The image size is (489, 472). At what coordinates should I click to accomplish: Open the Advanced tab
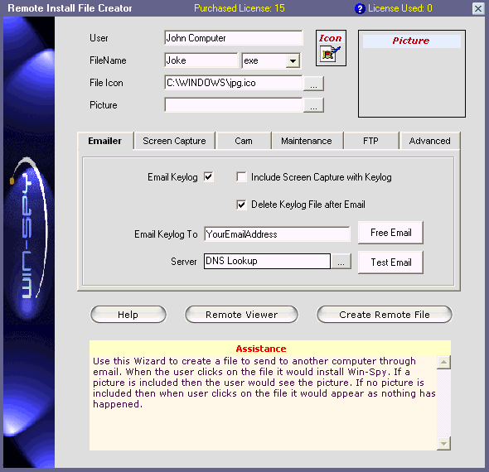coord(429,141)
